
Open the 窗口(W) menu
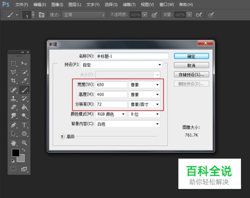click(x=167, y=4)
